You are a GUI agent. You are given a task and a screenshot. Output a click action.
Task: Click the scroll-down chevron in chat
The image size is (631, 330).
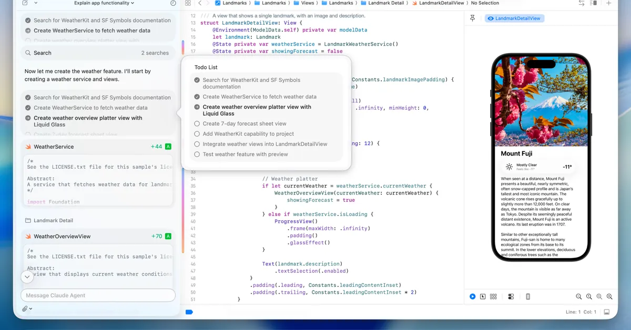click(27, 276)
